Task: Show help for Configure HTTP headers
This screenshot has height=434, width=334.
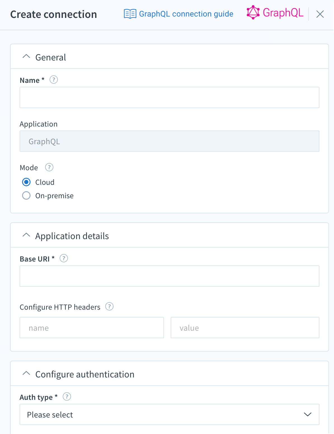Action: pyautogui.click(x=109, y=306)
